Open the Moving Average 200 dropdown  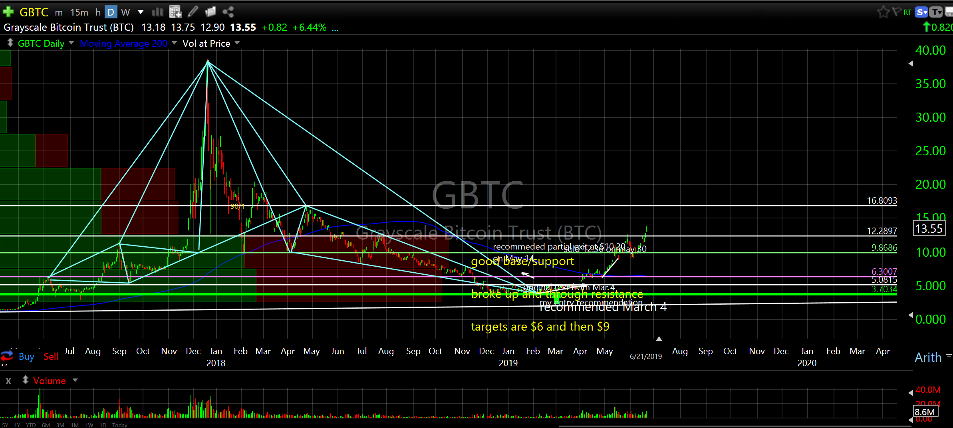pos(174,43)
